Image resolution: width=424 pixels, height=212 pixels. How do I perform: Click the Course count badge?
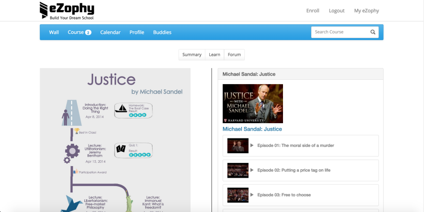[x=88, y=32]
